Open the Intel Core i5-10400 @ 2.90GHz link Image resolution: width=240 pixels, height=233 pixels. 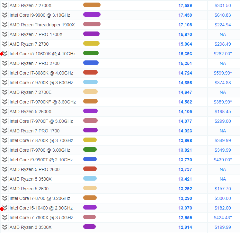pos(41,208)
